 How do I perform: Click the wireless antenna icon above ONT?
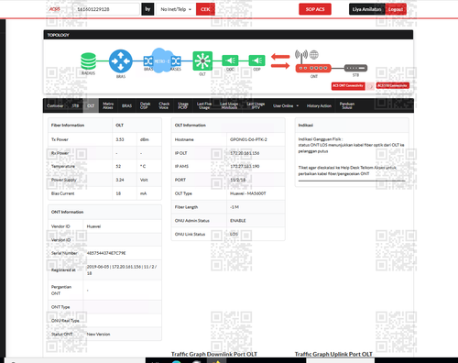point(301,56)
